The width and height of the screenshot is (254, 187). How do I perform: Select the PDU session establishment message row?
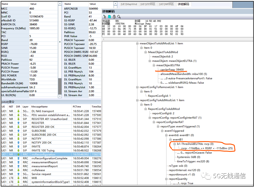coord(51,115)
